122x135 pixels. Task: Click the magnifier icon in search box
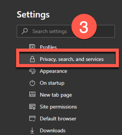click(25, 31)
